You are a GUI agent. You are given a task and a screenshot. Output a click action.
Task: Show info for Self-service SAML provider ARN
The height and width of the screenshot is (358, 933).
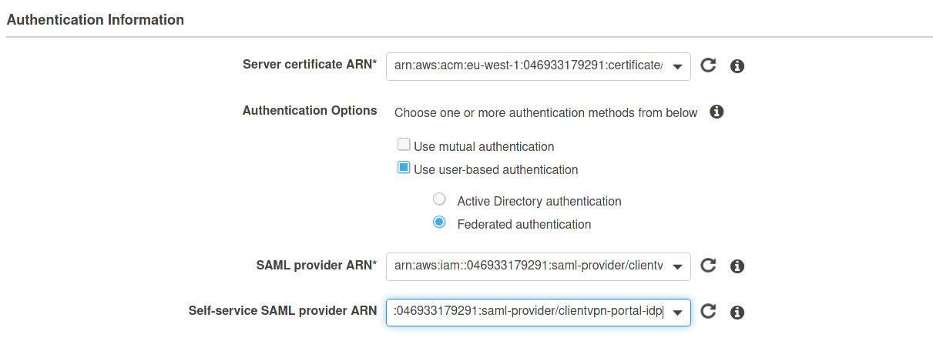(x=737, y=312)
